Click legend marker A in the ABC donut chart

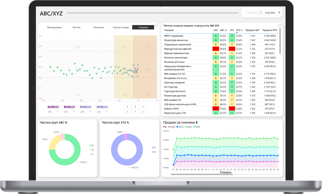point(91,145)
